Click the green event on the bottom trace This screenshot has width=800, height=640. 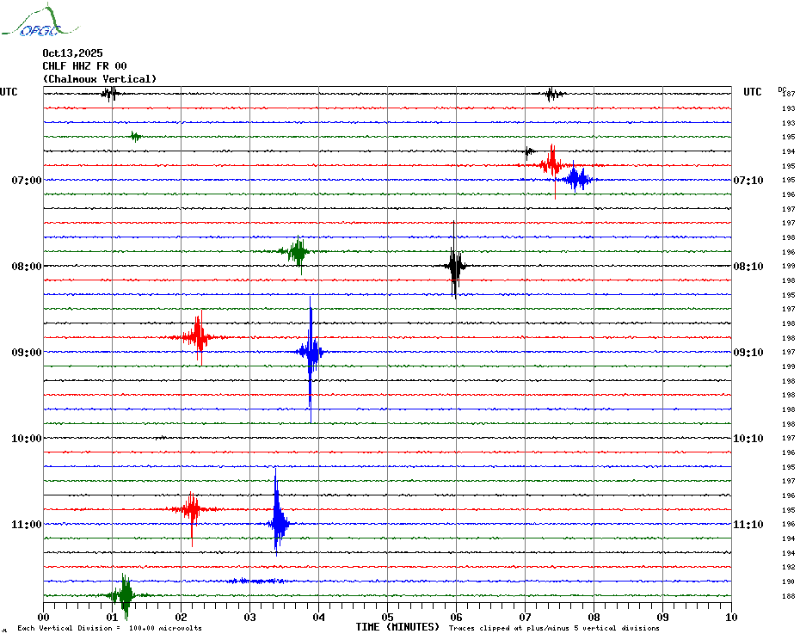(x=125, y=594)
